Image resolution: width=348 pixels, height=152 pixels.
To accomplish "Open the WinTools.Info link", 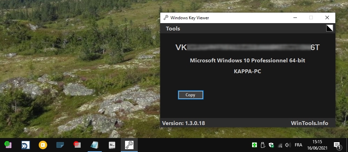I will tap(309, 123).
